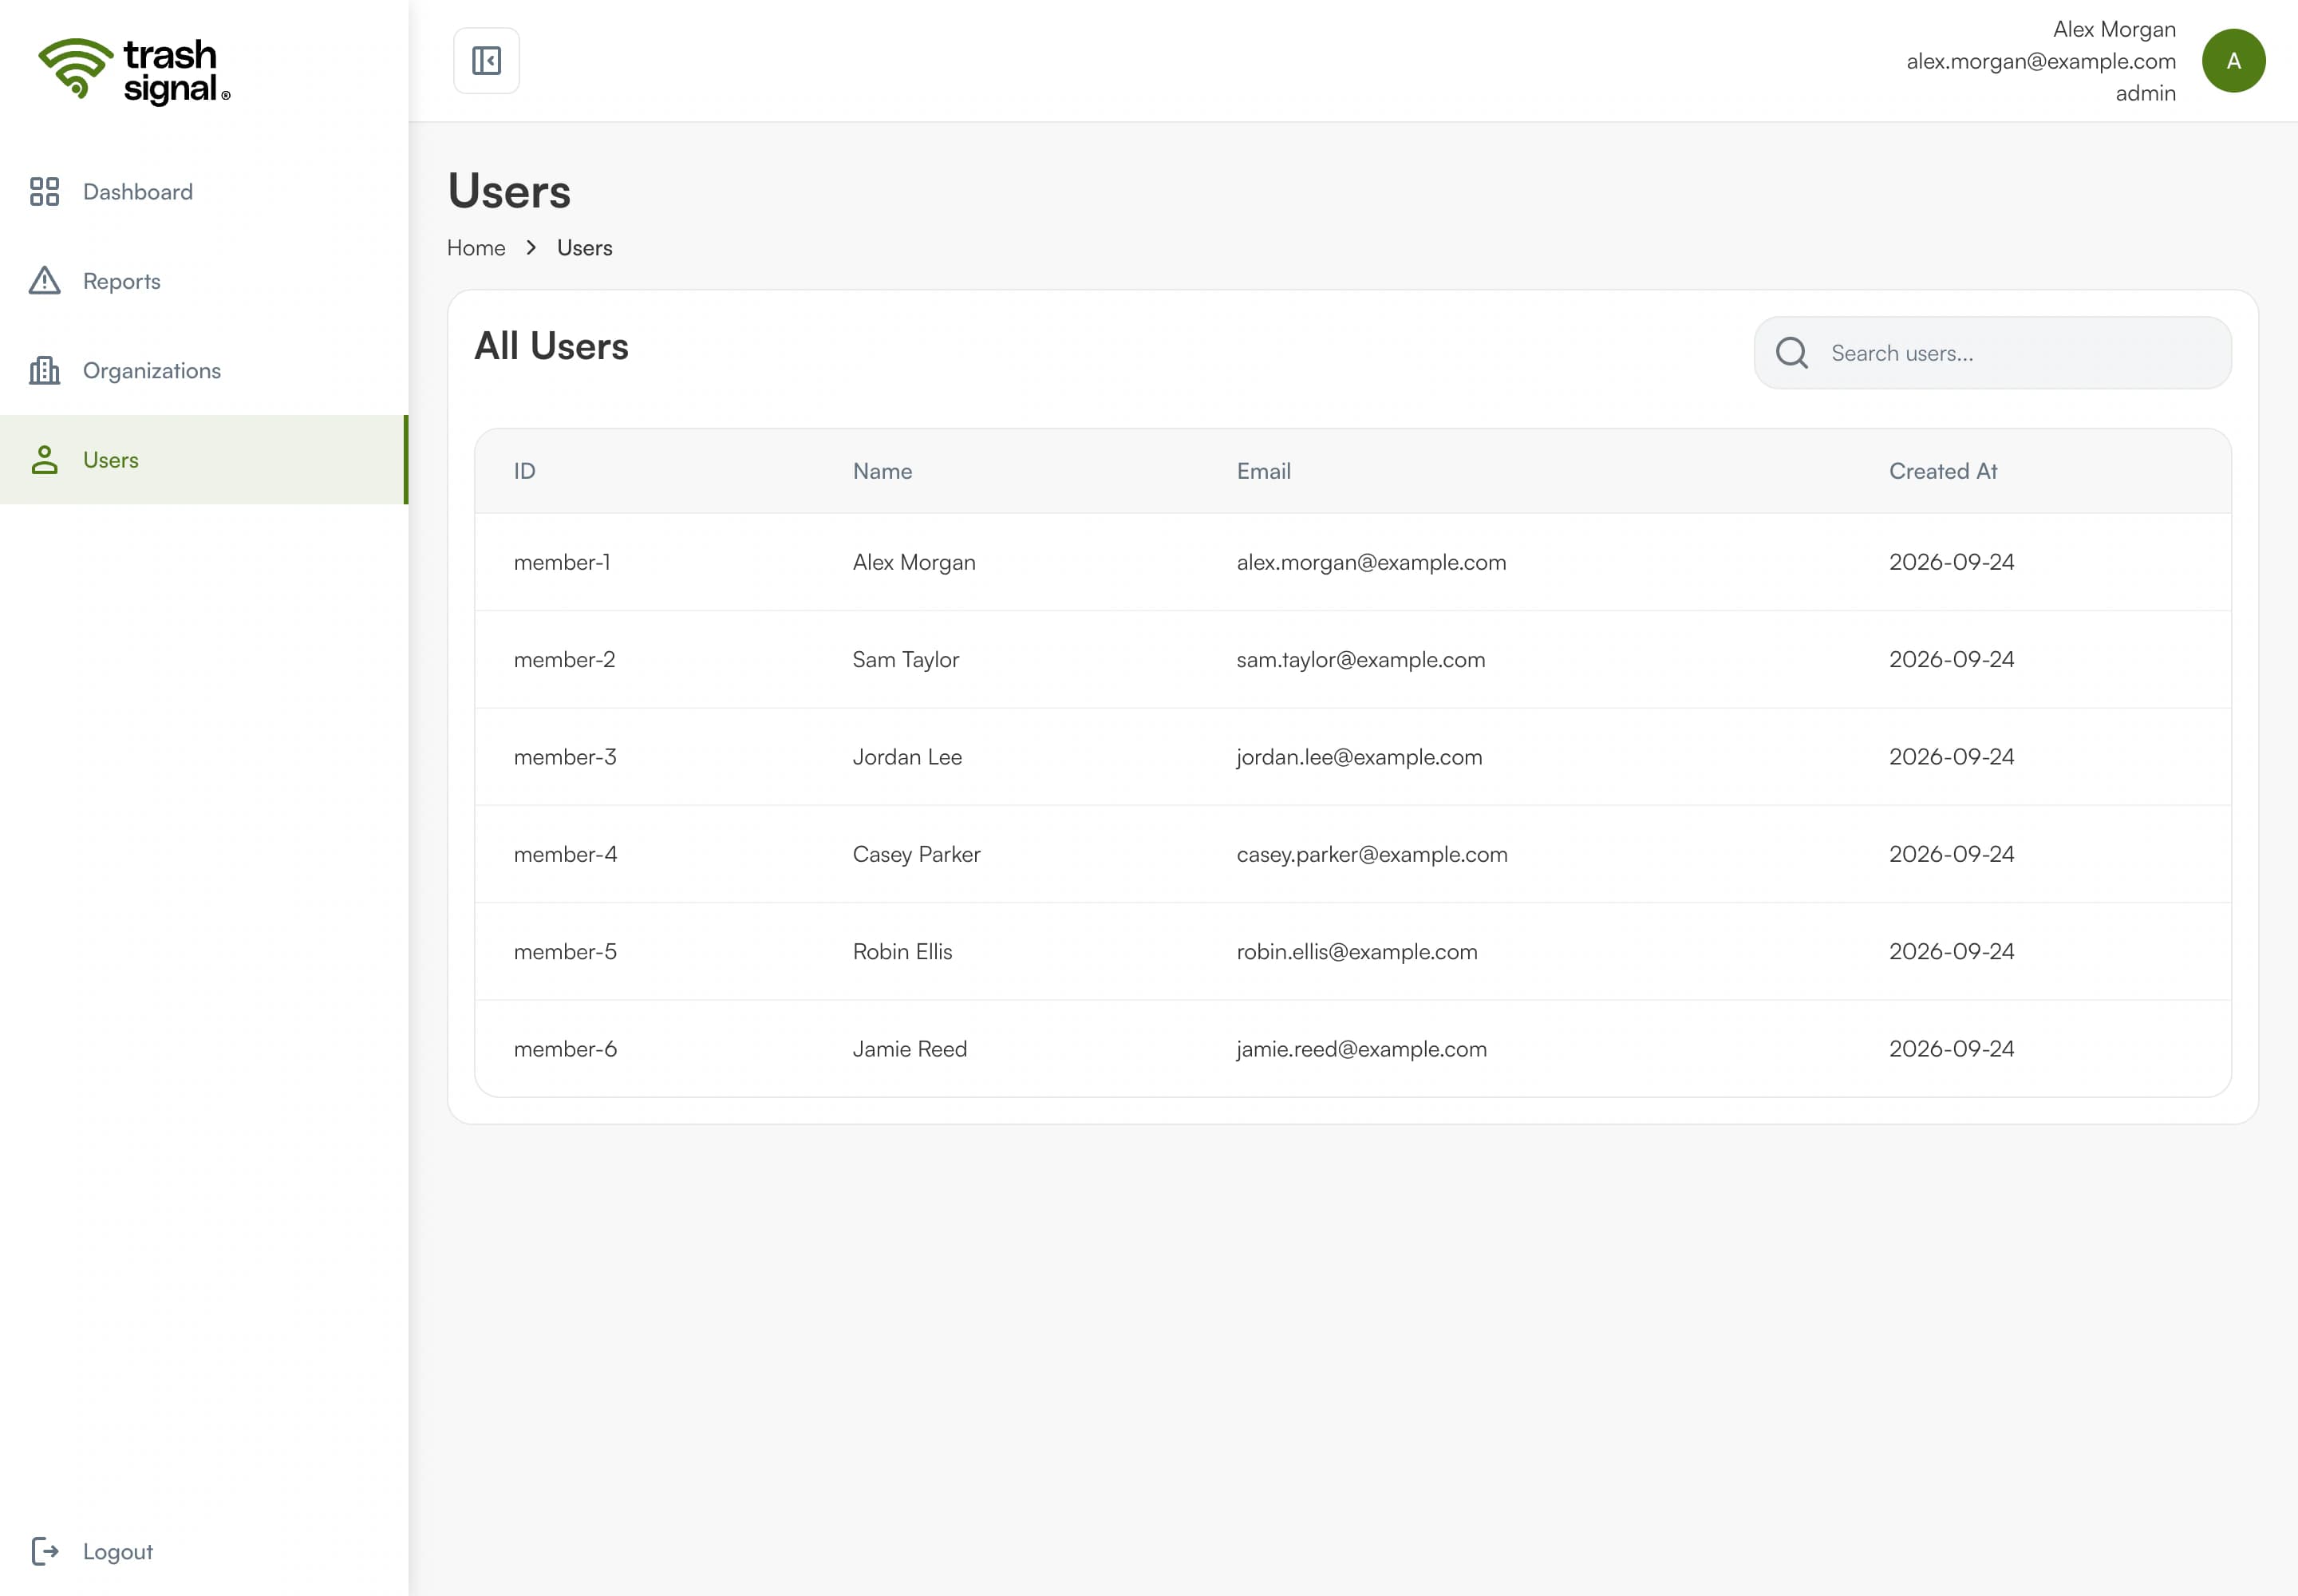Click the Email column header
The width and height of the screenshot is (2298, 1596).
pyautogui.click(x=1263, y=471)
